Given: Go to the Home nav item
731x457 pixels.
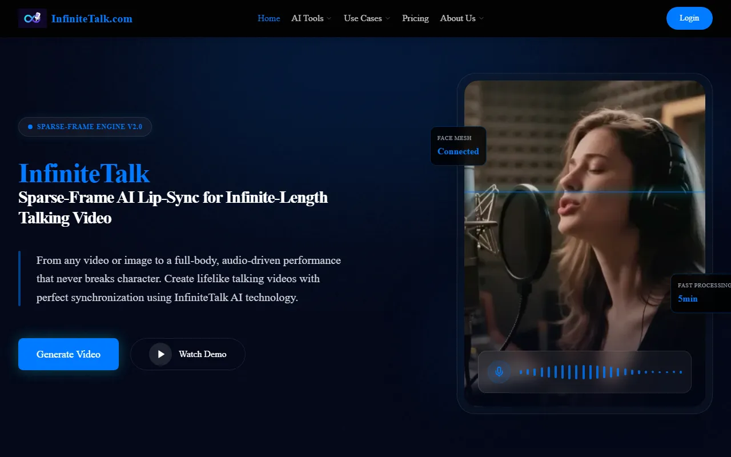Looking at the screenshot, I should (x=268, y=18).
